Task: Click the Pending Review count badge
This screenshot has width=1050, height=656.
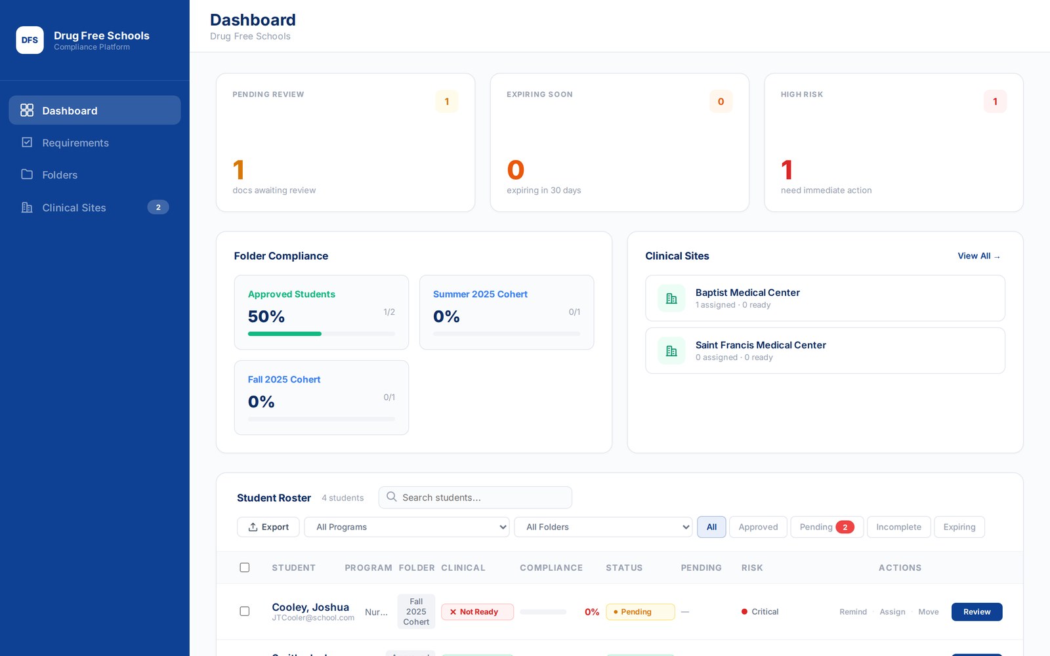Action: click(x=447, y=101)
